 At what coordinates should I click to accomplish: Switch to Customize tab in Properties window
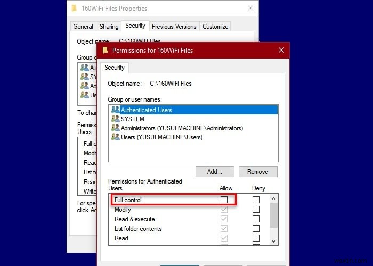[215, 27]
